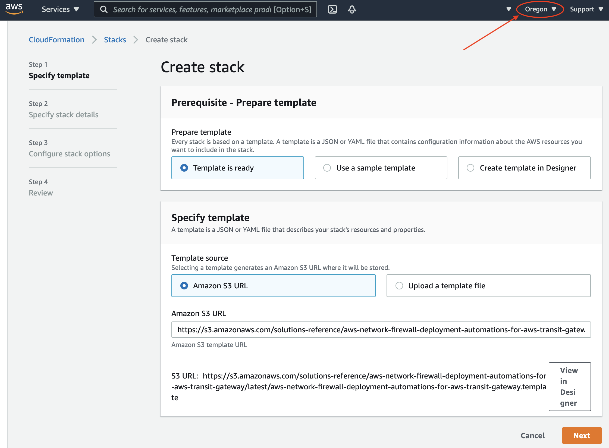Select the Template is ready option

(184, 168)
